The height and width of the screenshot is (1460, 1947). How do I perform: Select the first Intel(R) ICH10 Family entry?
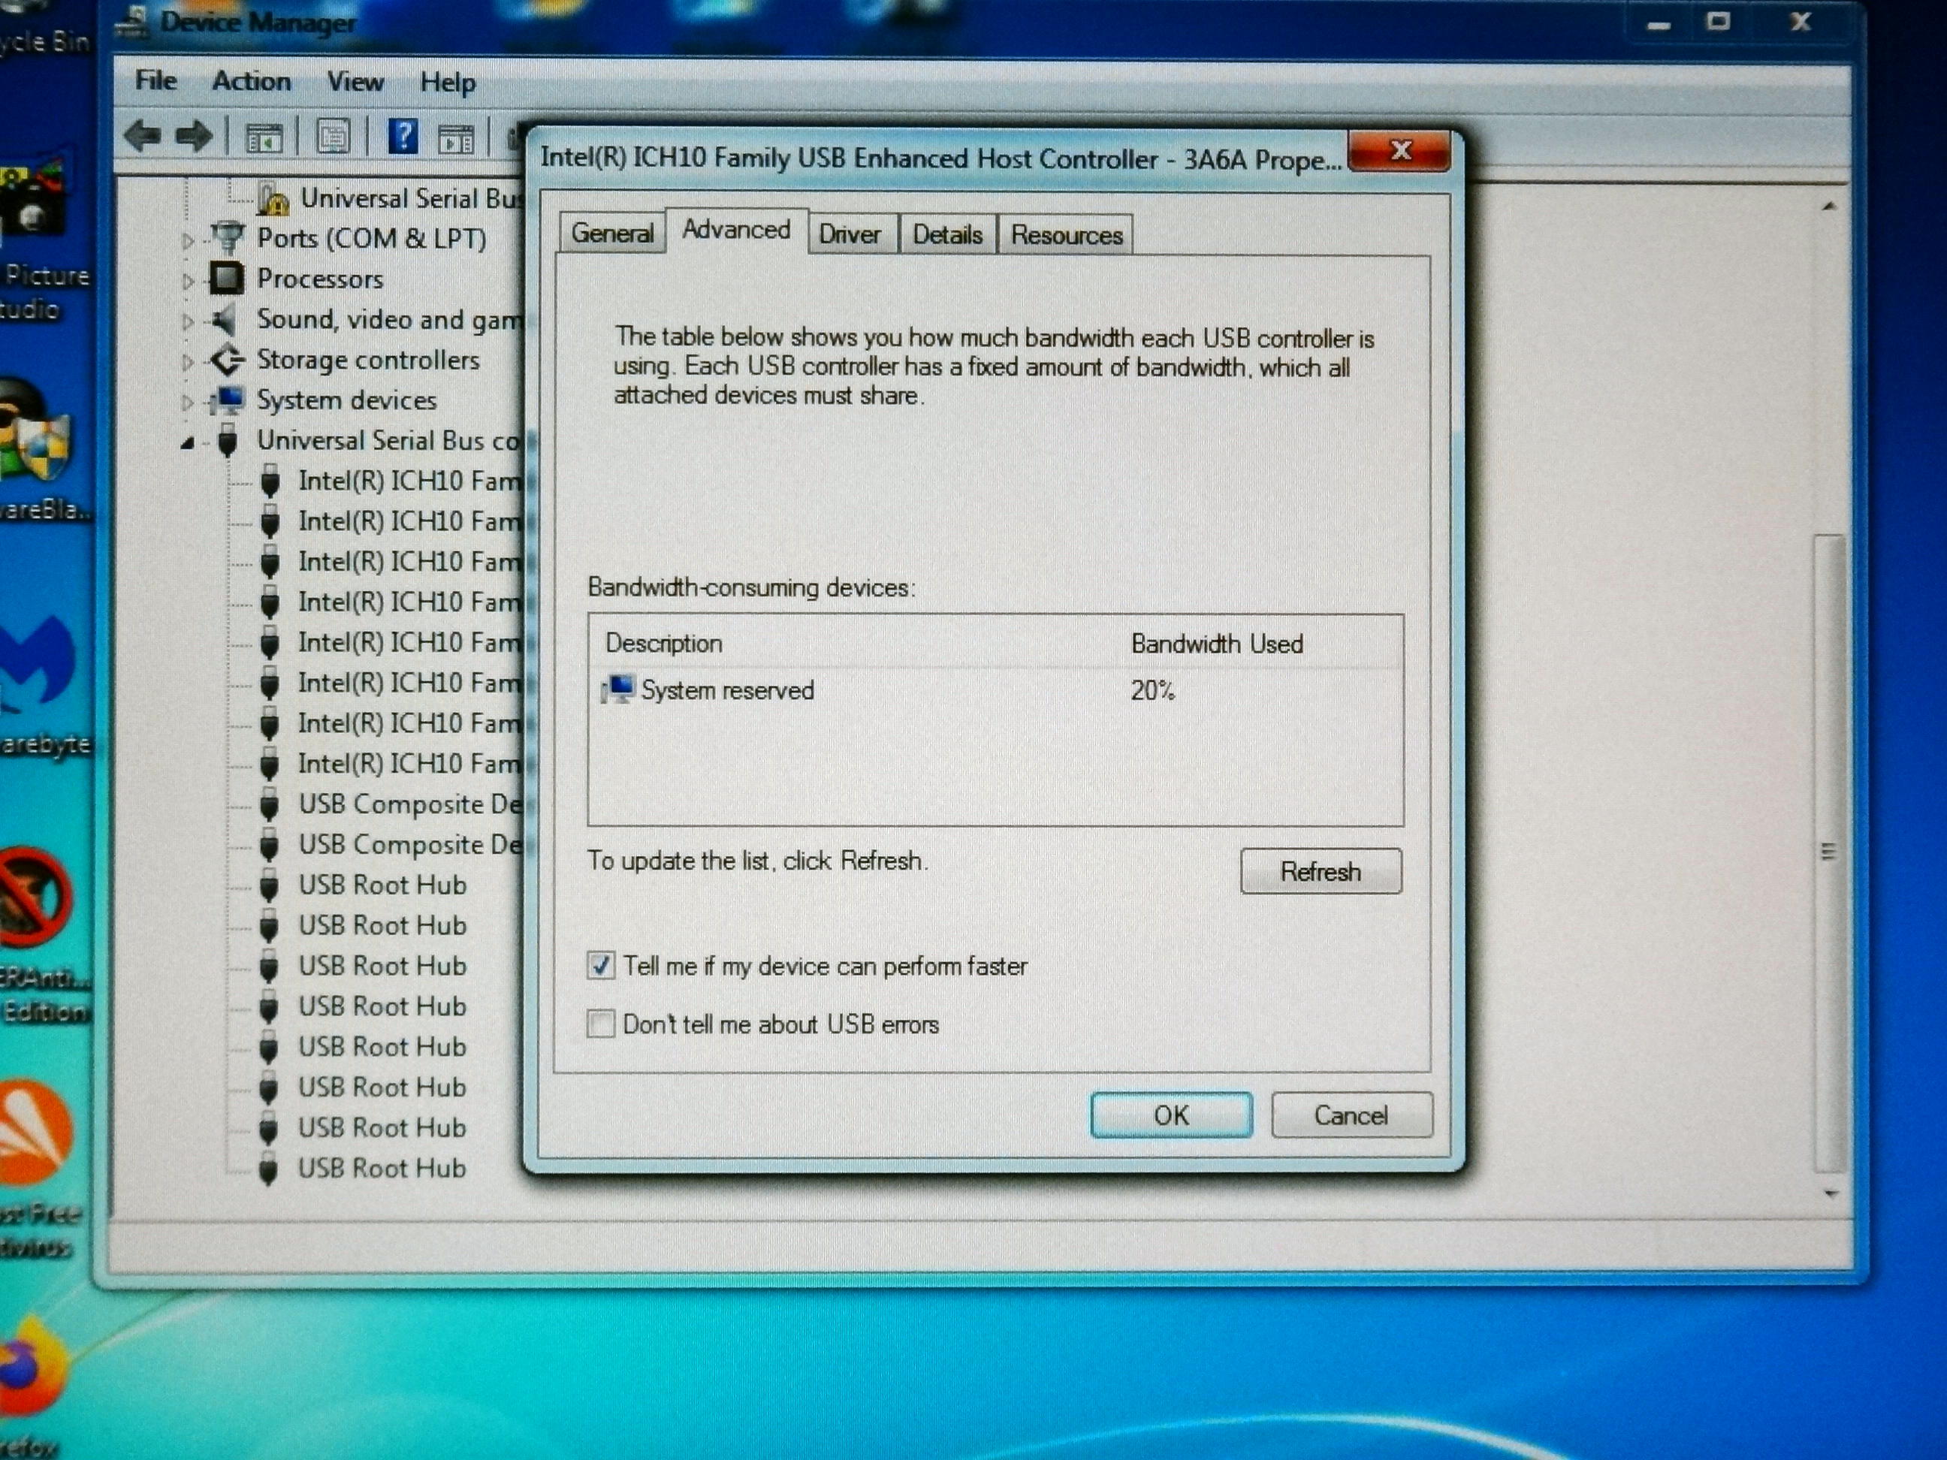tap(409, 481)
